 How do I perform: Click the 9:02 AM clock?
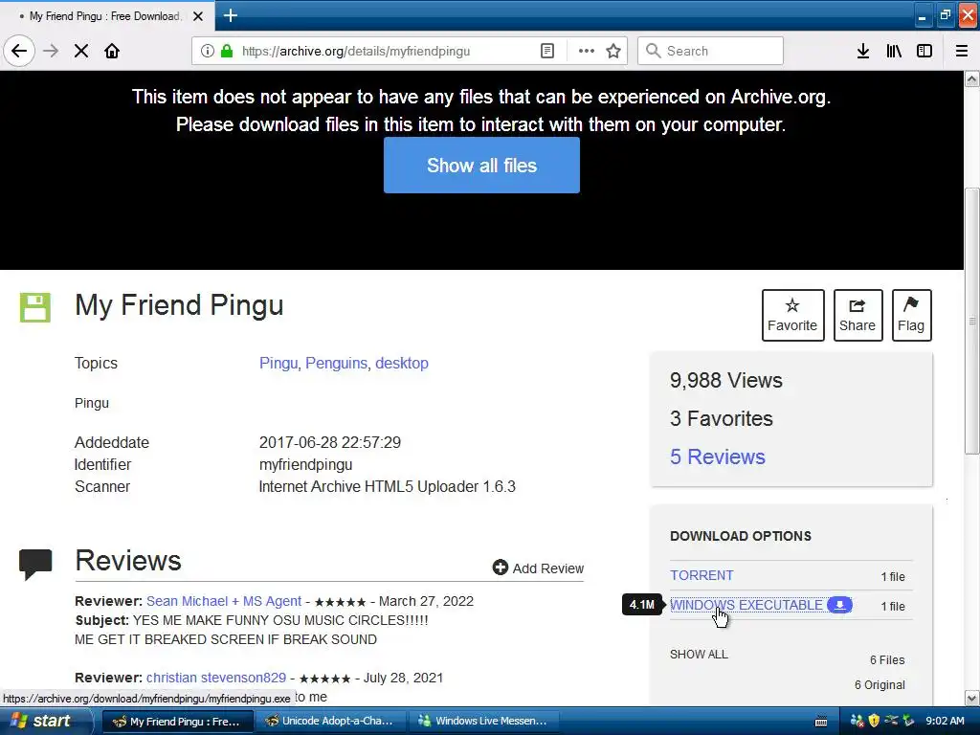(945, 721)
